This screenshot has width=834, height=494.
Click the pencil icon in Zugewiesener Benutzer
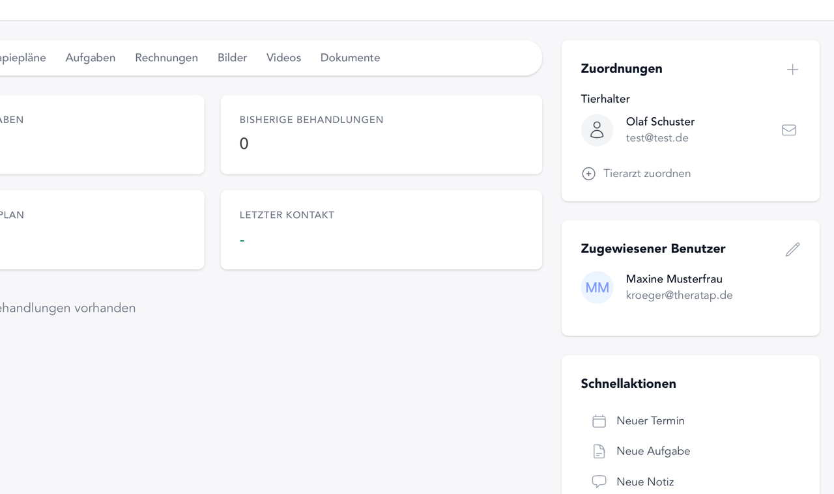pyautogui.click(x=792, y=249)
